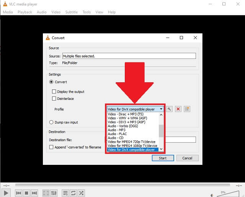Delete selected profile red X icon

click(x=178, y=109)
